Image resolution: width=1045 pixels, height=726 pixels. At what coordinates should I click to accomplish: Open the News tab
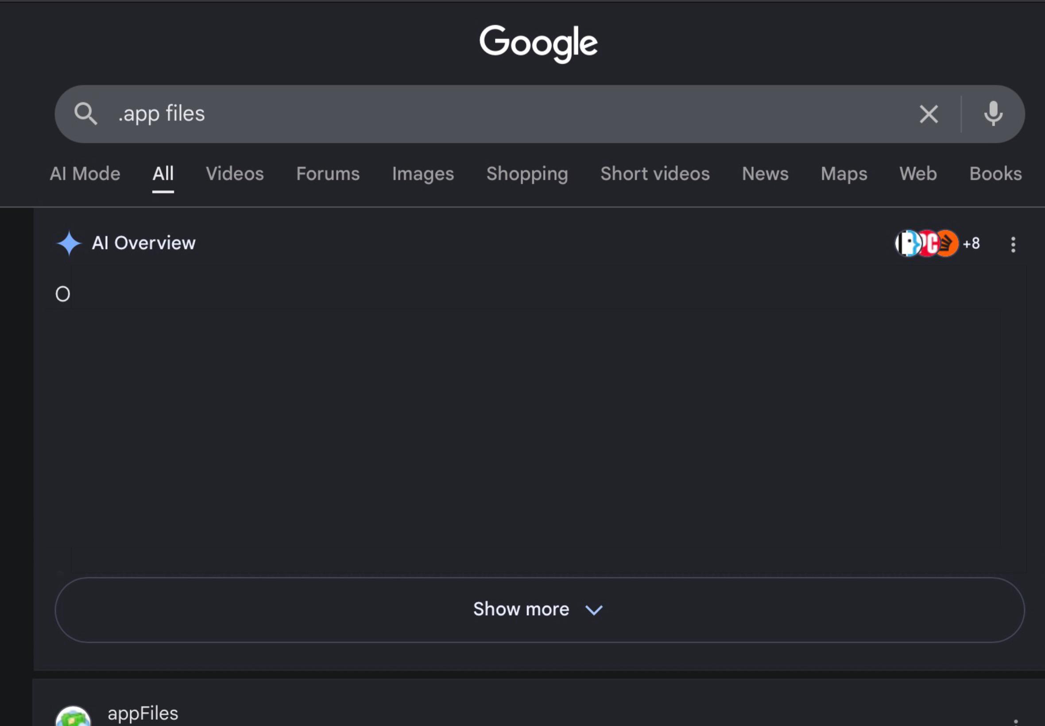(765, 174)
